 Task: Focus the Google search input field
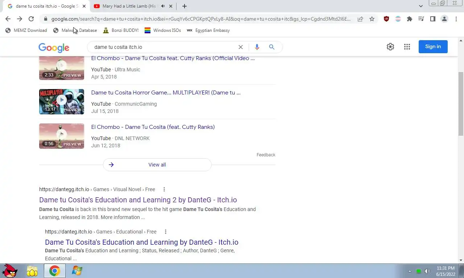tap(163, 47)
